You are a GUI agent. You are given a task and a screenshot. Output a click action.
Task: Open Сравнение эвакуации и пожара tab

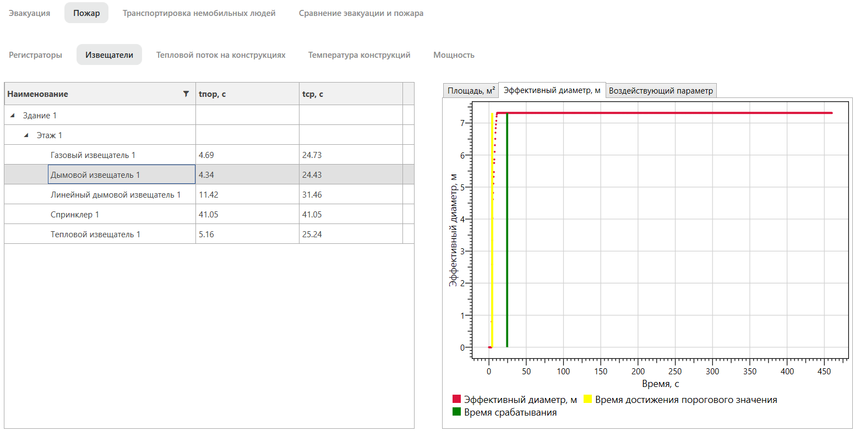tap(361, 13)
